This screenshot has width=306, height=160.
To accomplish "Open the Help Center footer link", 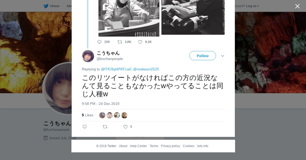I will [138, 146].
